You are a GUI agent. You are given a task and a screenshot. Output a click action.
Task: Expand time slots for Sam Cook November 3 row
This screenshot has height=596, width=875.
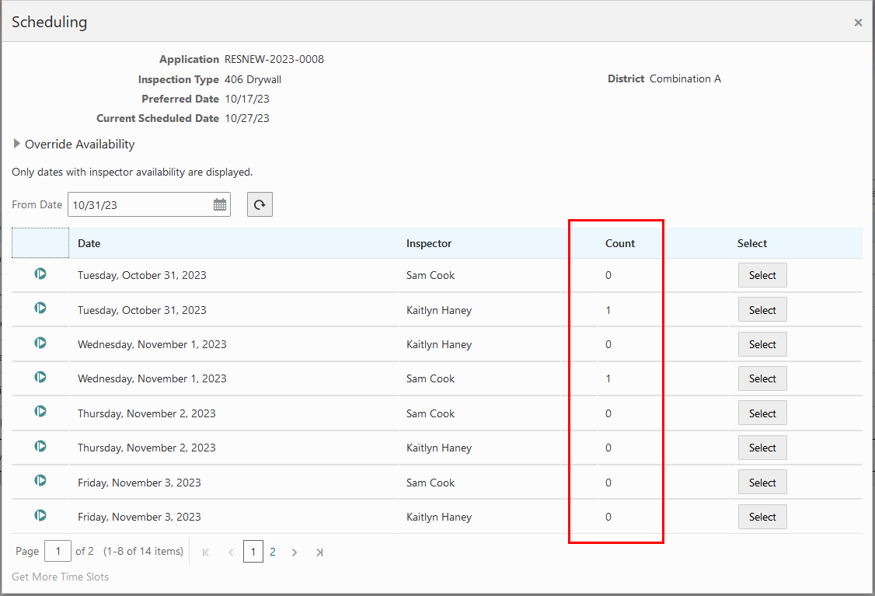click(x=40, y=480)
